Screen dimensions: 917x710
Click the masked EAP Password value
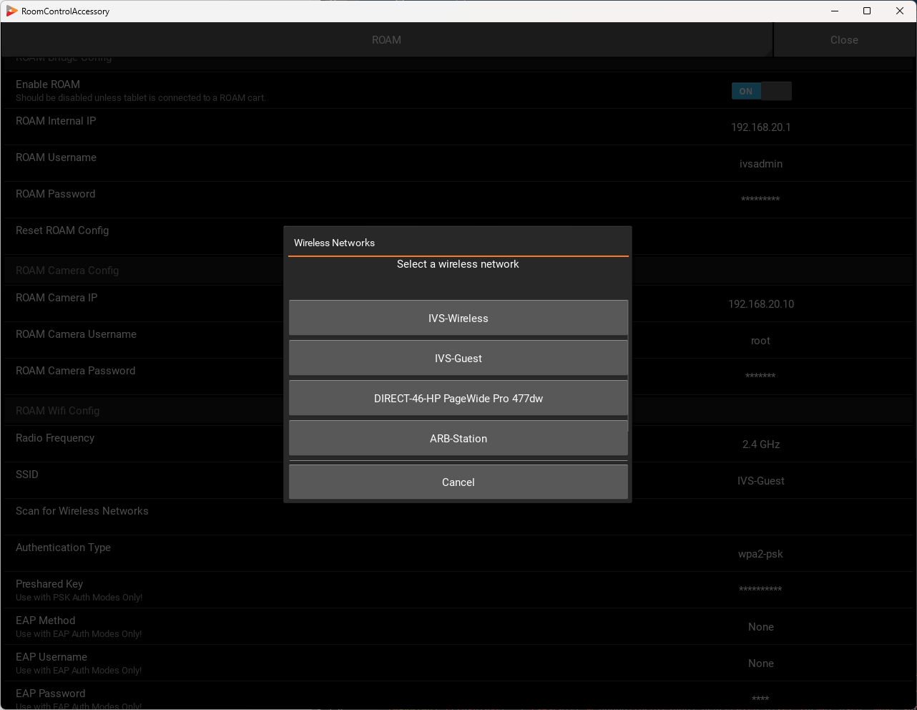point(760,699)
